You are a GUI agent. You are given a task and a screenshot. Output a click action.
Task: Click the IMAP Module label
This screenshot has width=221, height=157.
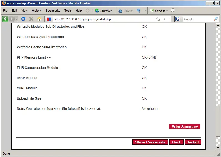point(27,78)
